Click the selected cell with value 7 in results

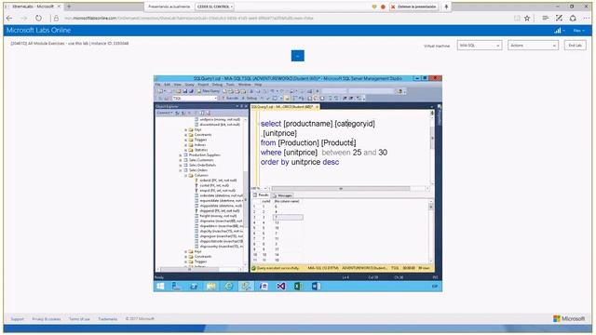[288, 217]
